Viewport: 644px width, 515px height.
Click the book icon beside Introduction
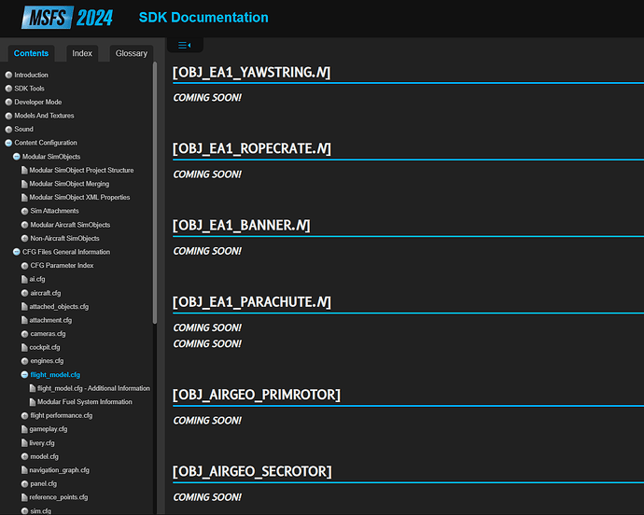[8, 75]
